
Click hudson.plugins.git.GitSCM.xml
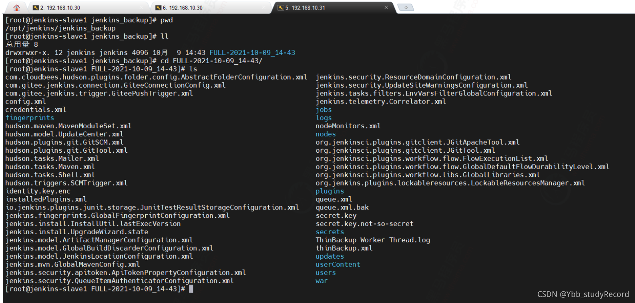coord(64,142)
